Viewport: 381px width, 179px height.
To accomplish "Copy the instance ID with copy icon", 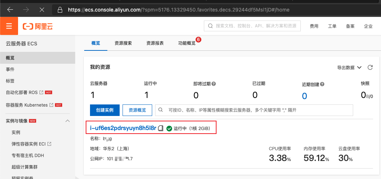I will [160, 128].
